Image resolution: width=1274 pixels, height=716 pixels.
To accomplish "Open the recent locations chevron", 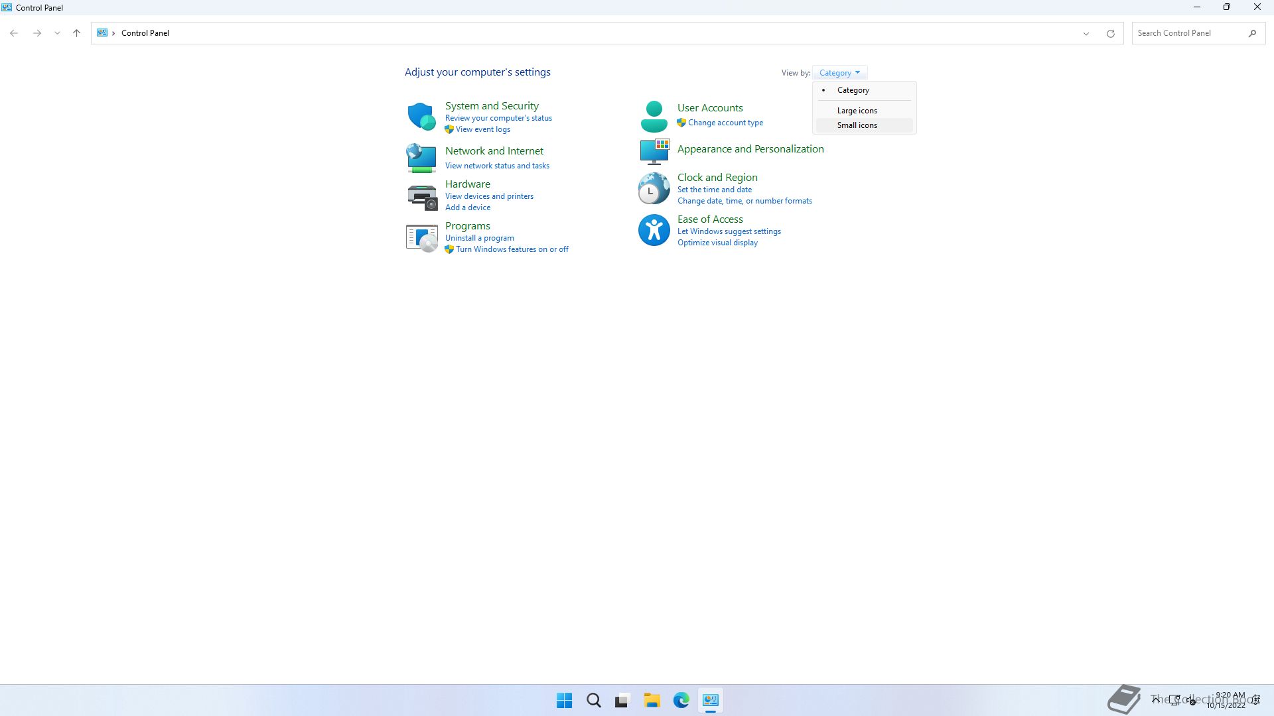I will (57, 33).
